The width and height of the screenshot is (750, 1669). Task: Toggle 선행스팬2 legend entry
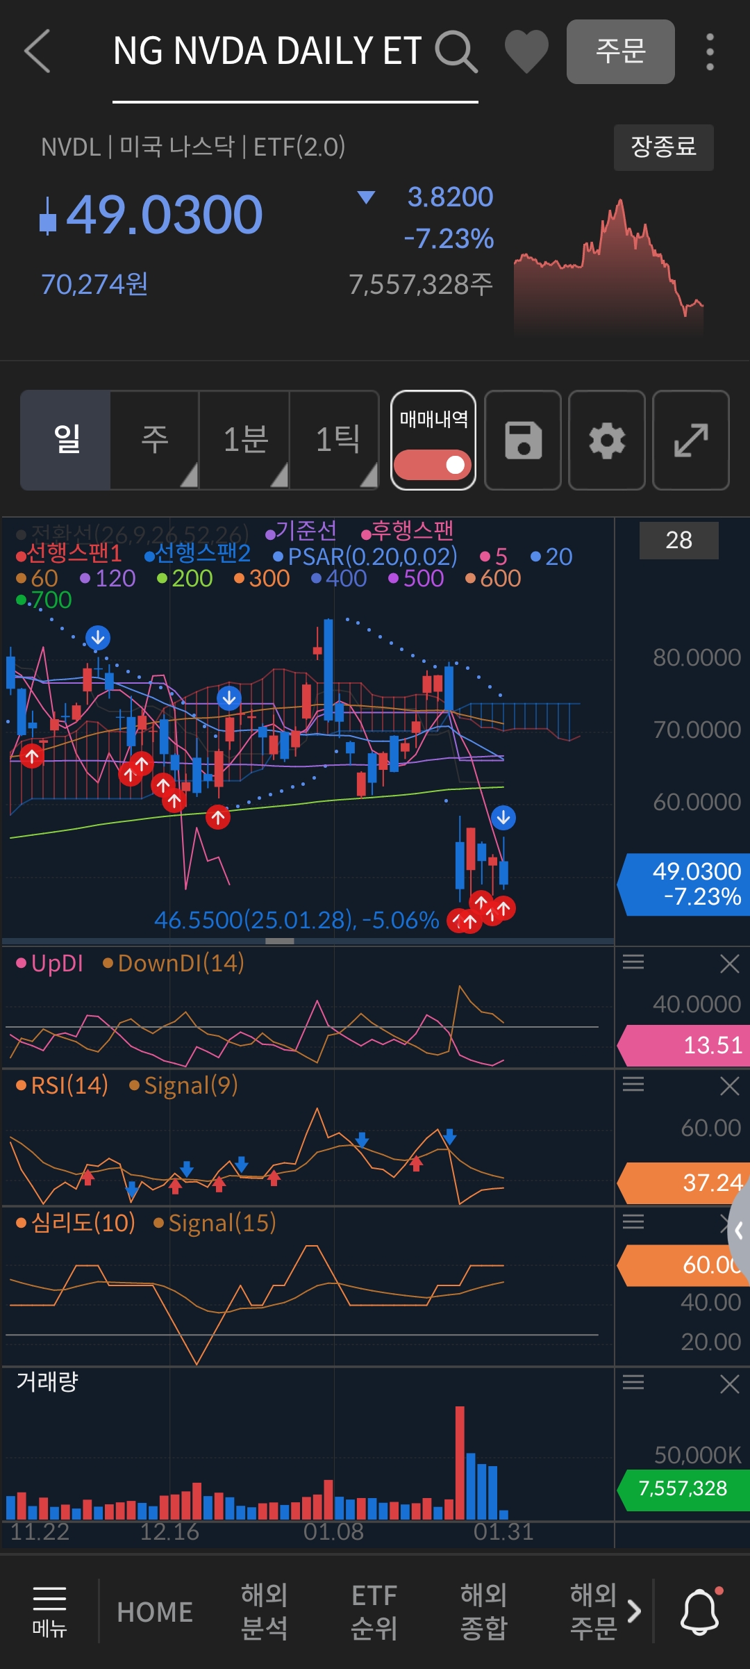tap(197, 554)
